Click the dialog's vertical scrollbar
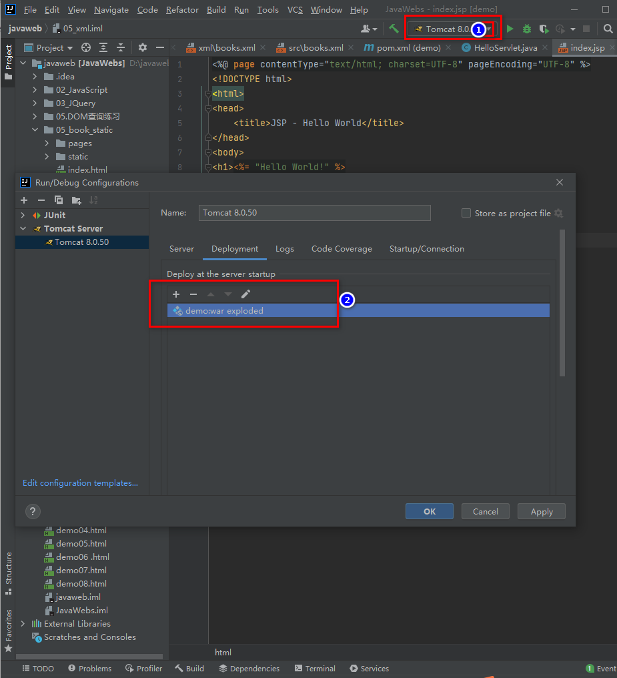 point(562,303)
